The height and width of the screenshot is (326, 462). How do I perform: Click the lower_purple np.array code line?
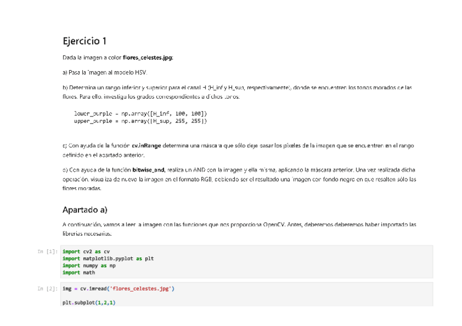140,113
